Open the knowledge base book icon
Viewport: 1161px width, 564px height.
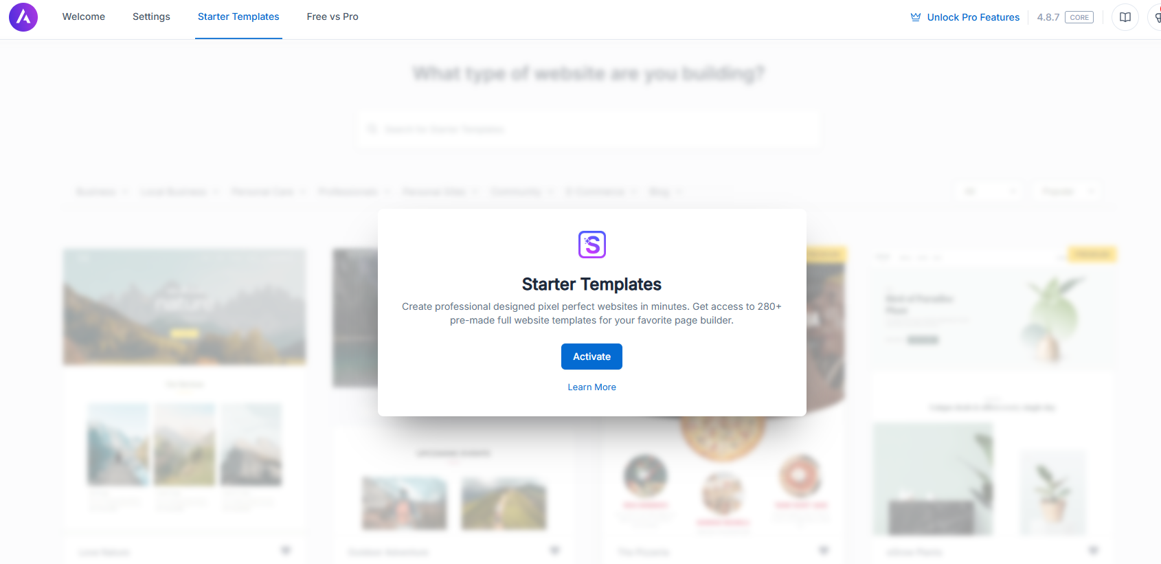[x=1125, y=17]
